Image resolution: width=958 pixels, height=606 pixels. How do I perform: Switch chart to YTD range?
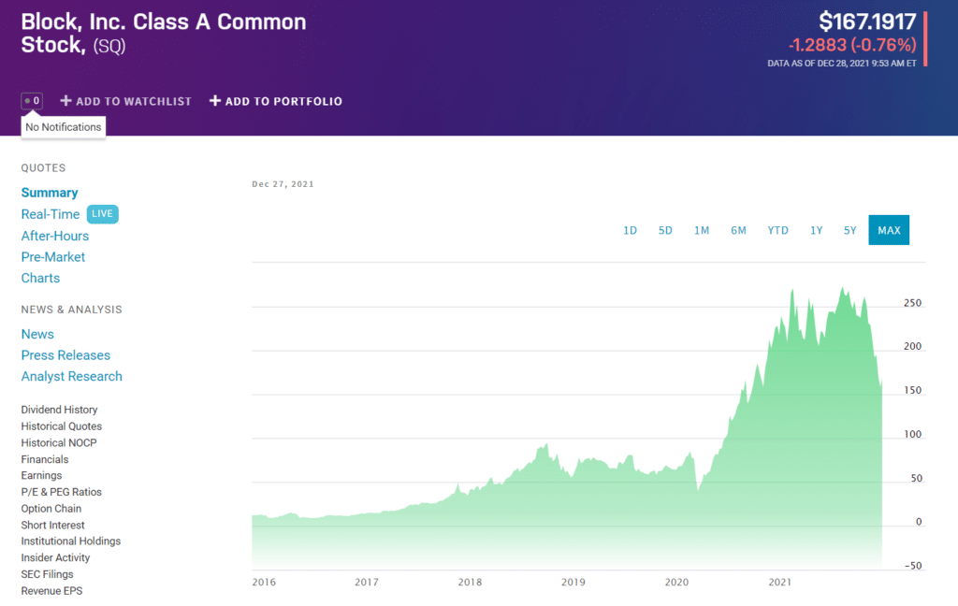pyautogui.click(x=777, y=230)
